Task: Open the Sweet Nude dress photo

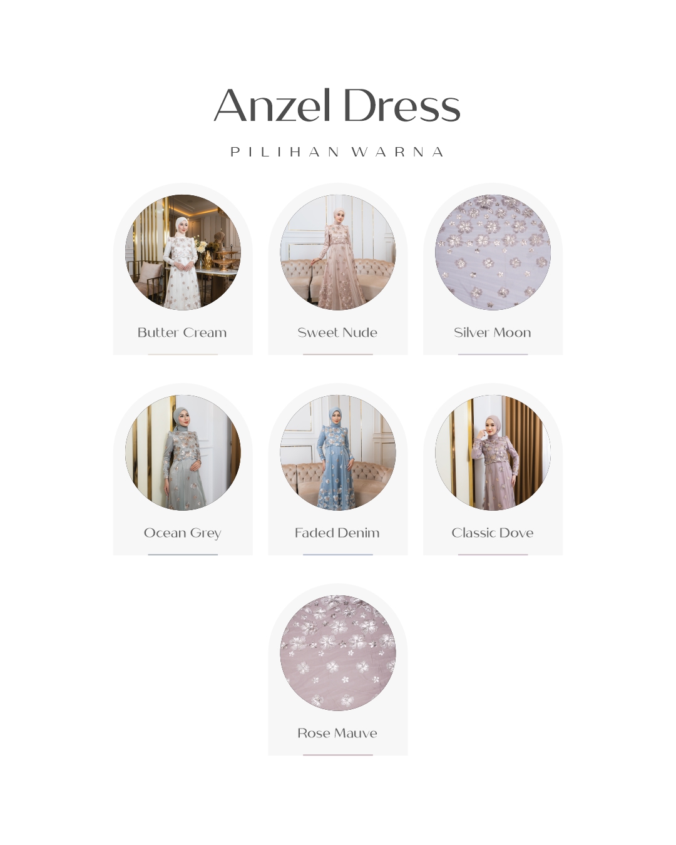Action: [x=338, y=252]
